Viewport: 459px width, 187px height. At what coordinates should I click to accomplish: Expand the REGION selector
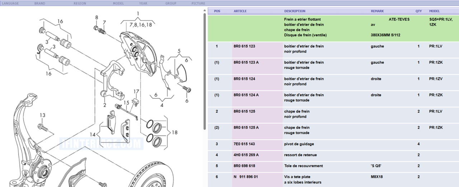tap(80, 4)
